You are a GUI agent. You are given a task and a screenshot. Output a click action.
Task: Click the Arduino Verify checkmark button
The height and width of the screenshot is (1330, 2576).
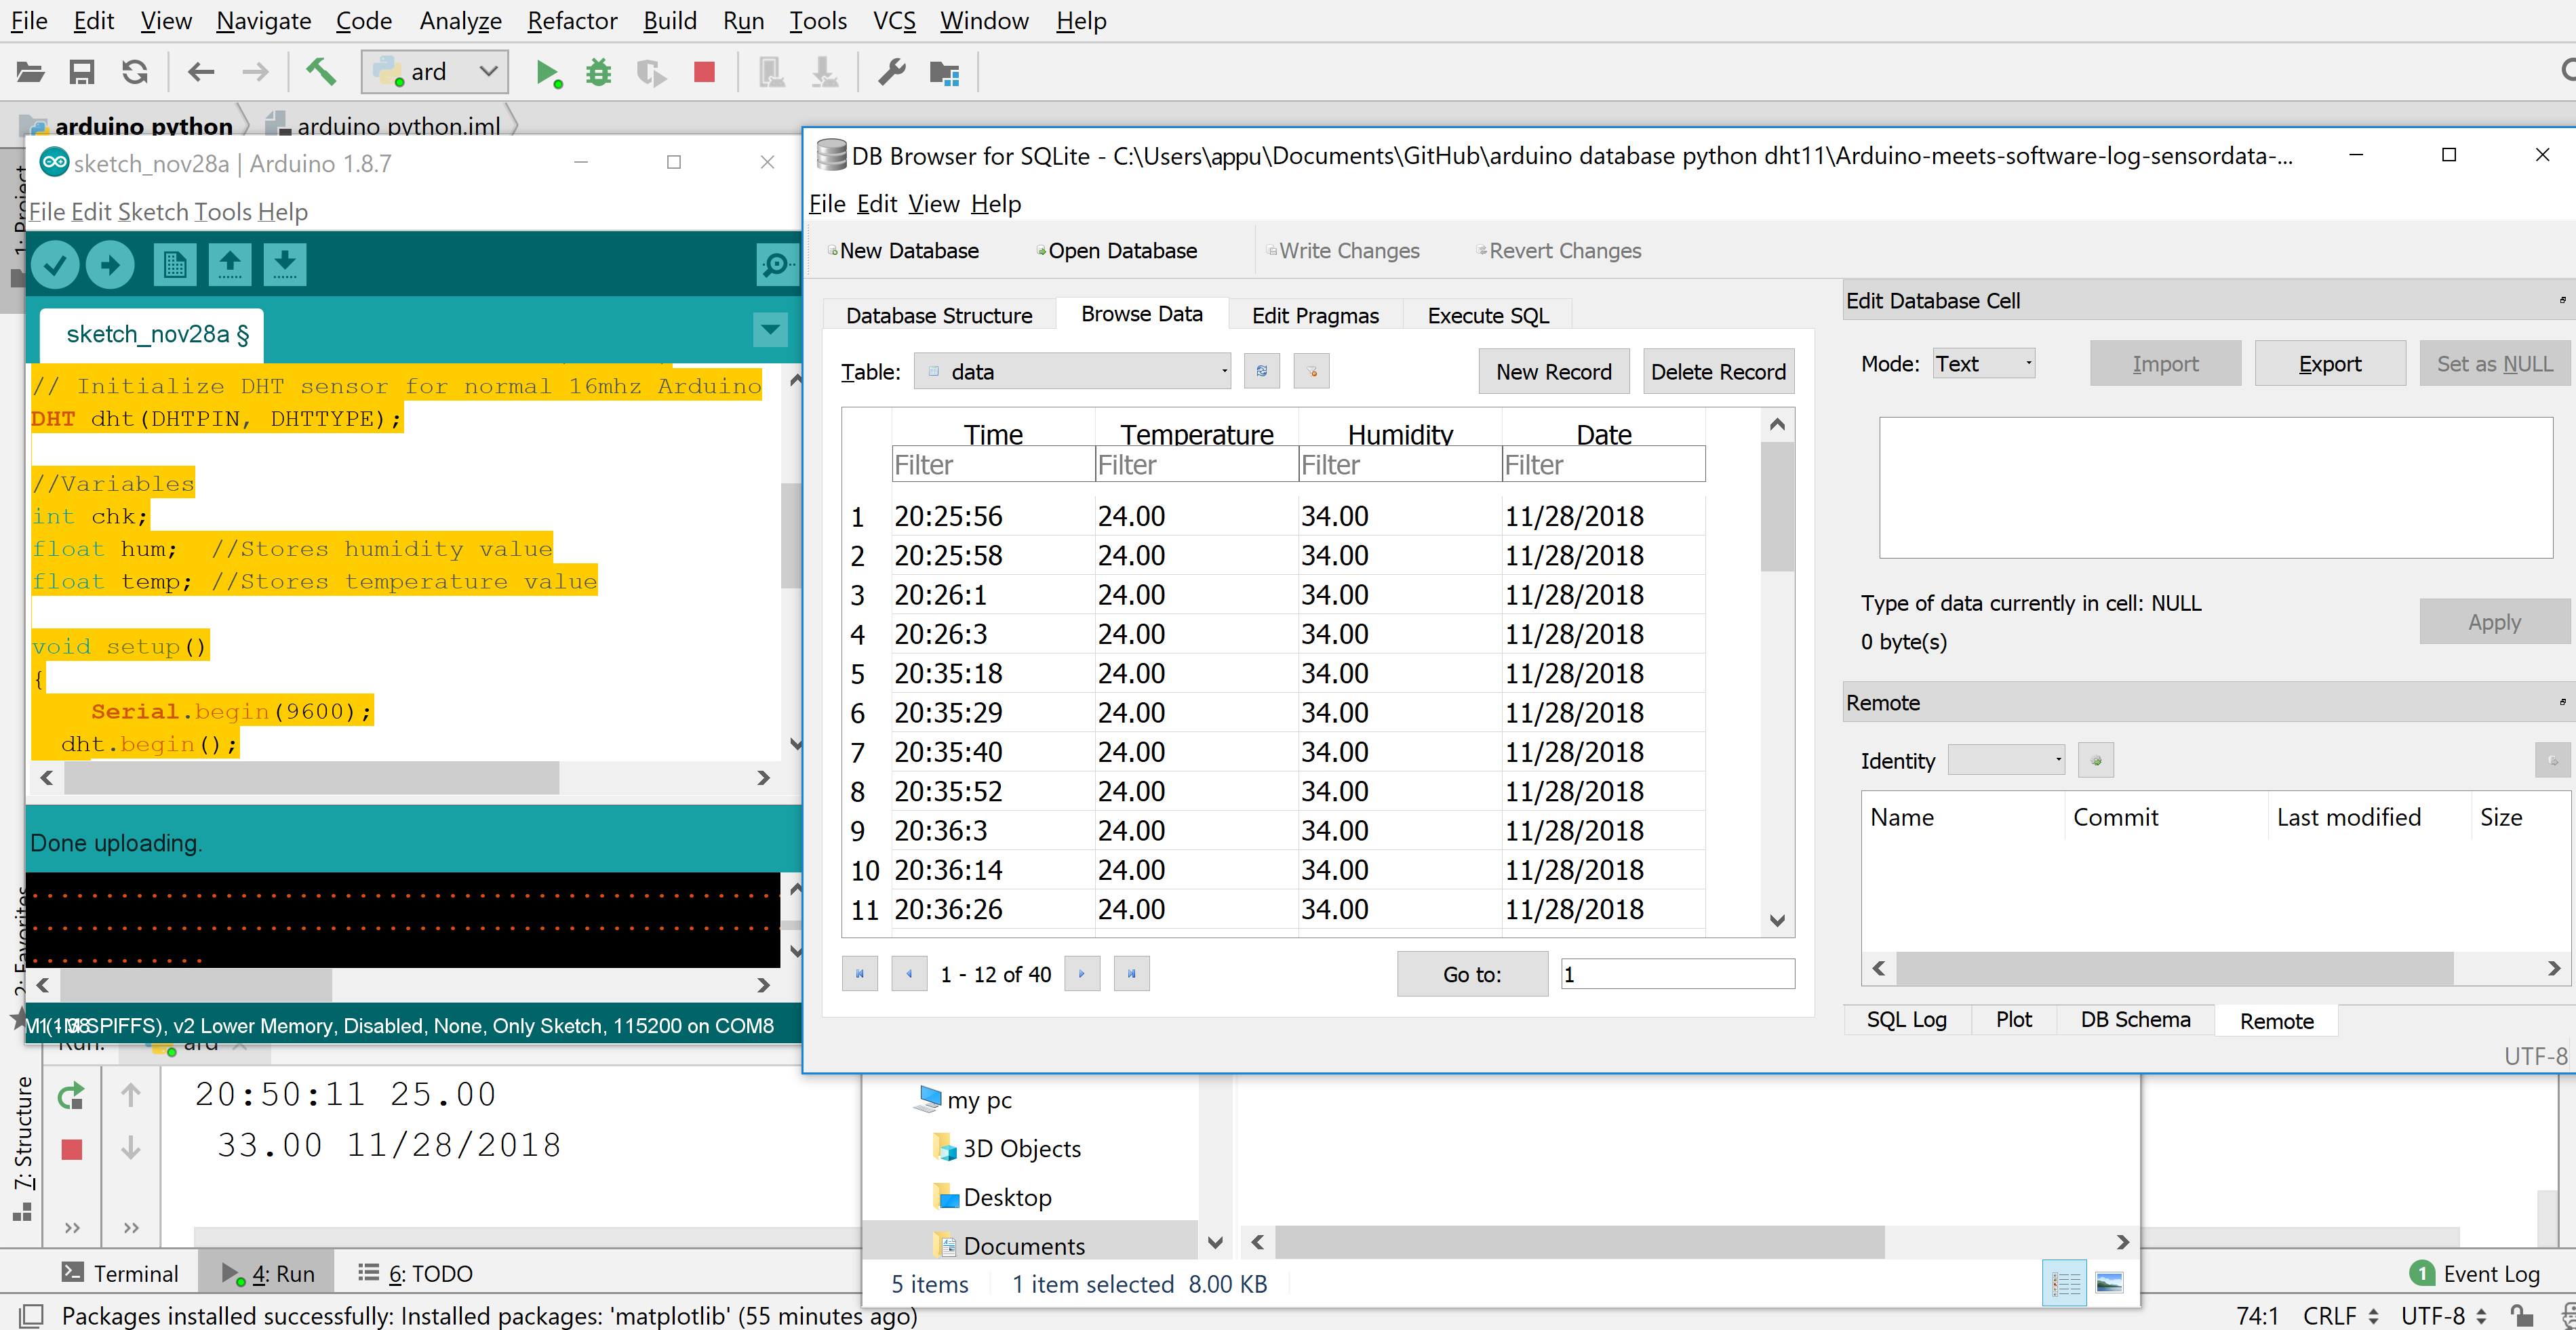[x=55, y=265]
